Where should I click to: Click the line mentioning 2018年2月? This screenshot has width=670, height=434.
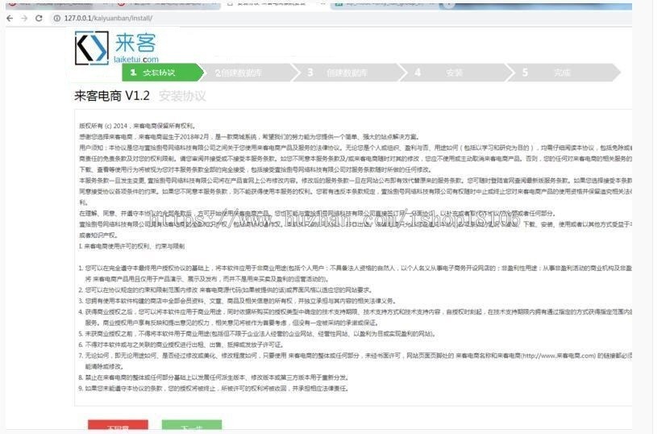[x=249, y=137]
